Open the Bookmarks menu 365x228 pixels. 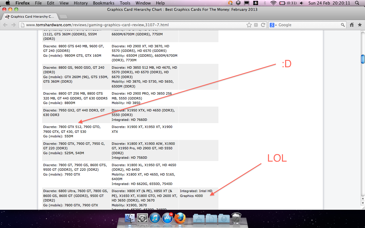104,3
